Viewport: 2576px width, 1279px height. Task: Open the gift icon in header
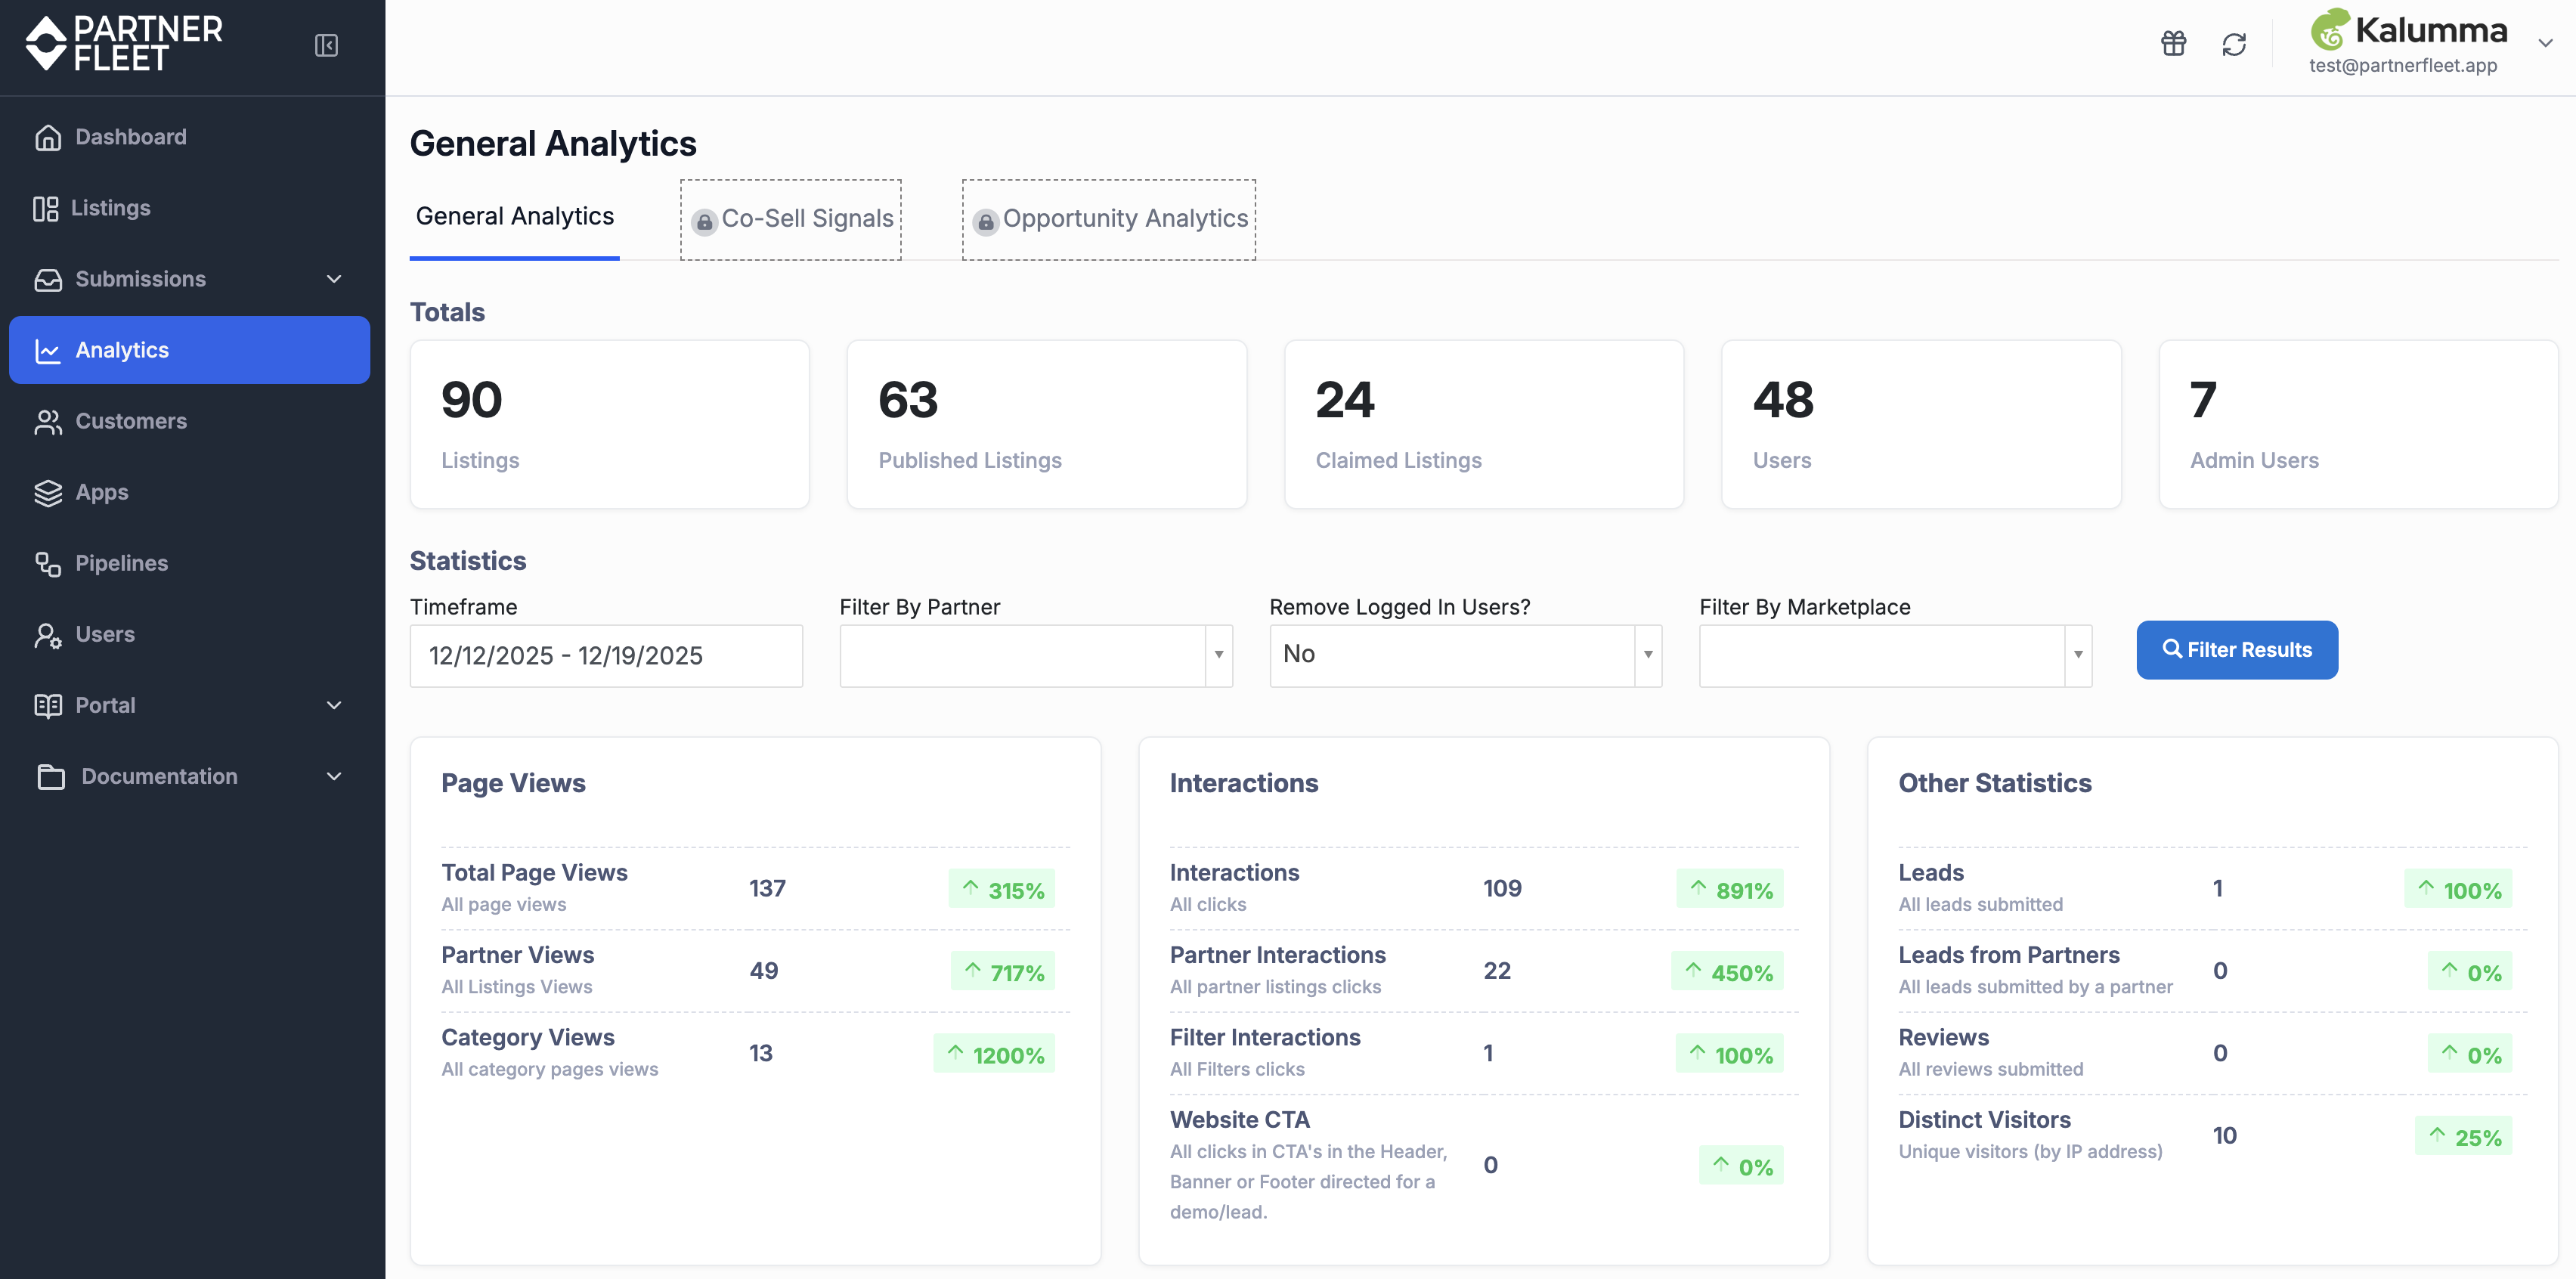pos(2173,44)
